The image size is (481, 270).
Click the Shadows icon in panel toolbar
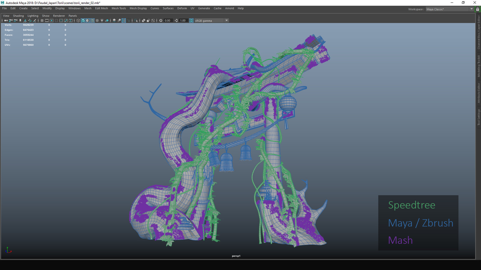[107, 20]
